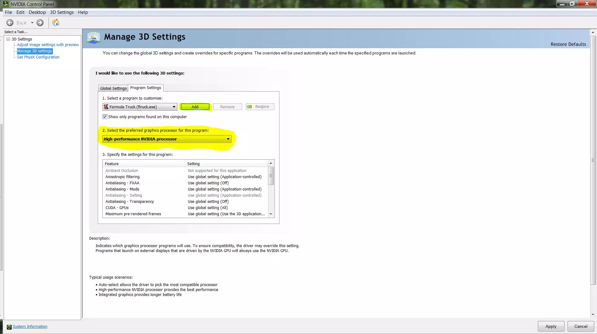Screen dimensions: 597x334
Task: Click the Add program button
Action: tap(195, 107)
